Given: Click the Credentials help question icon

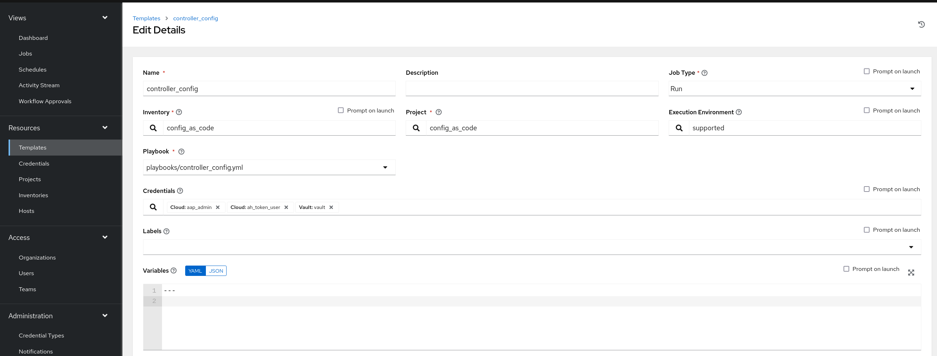Looking at the screenshot, I should pyautogui.click(x=180, y=191).
